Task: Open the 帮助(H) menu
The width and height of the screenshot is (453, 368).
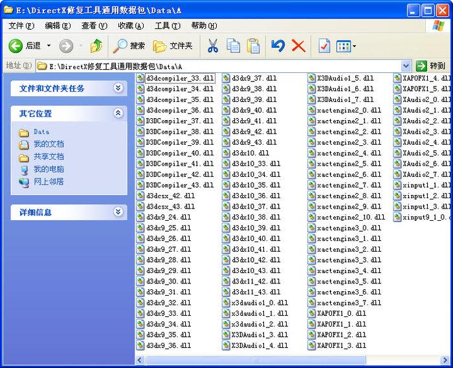Action: point(204,26)
